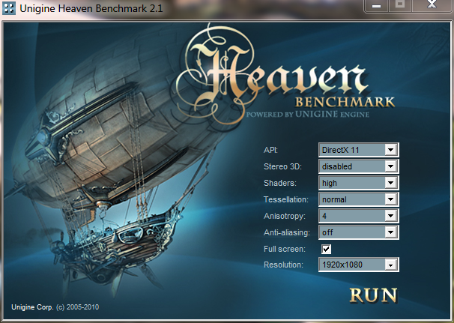
Task: Click the Anti-aliasing: label
Action: tap(287, 232)
